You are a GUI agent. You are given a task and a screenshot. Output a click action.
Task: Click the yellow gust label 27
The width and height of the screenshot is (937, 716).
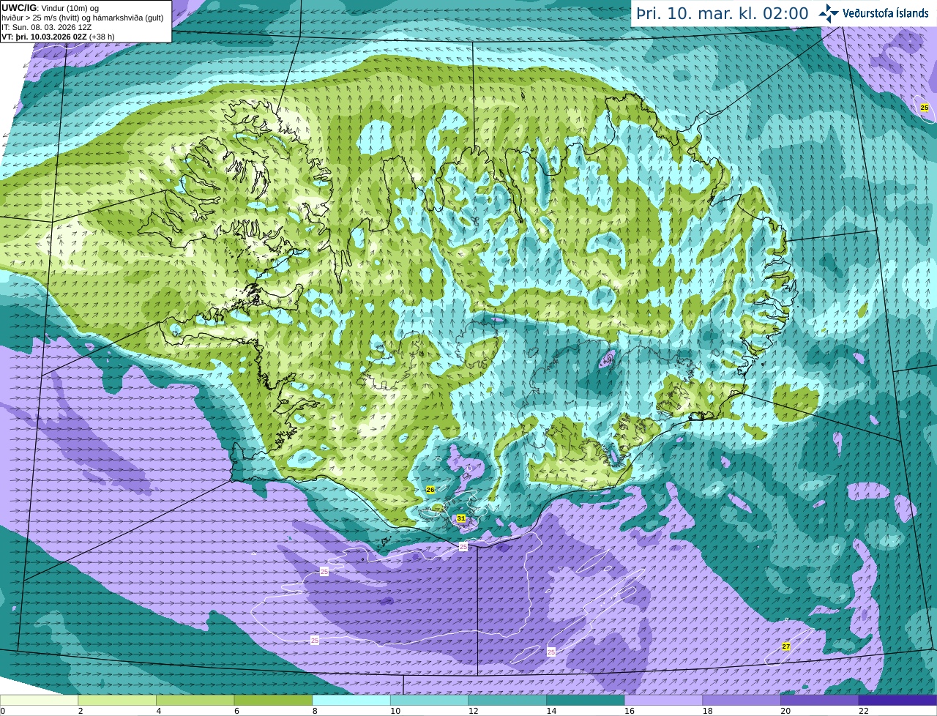coord(786,646)
